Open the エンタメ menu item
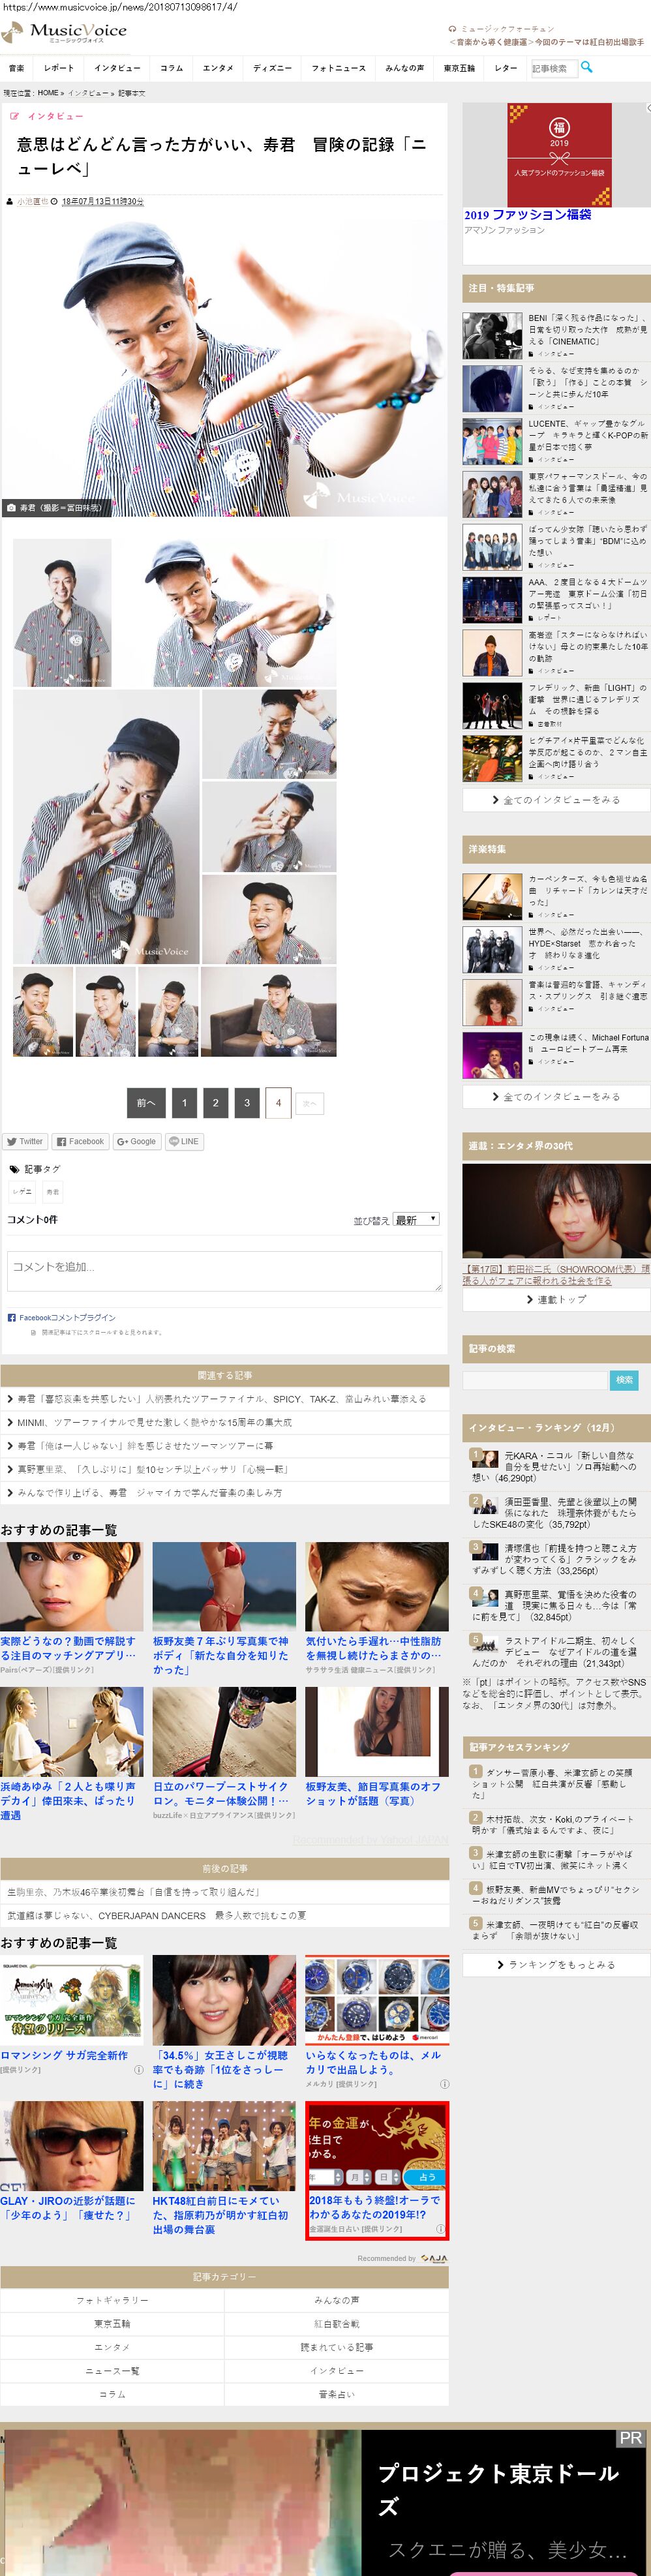 click(218, 68)
